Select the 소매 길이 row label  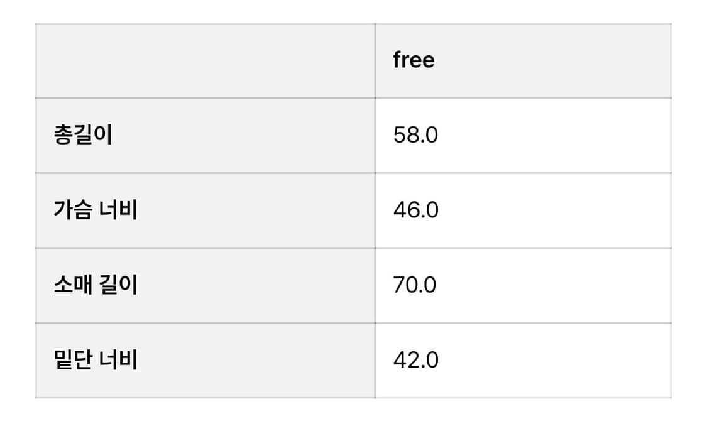[x=96, y=285]
